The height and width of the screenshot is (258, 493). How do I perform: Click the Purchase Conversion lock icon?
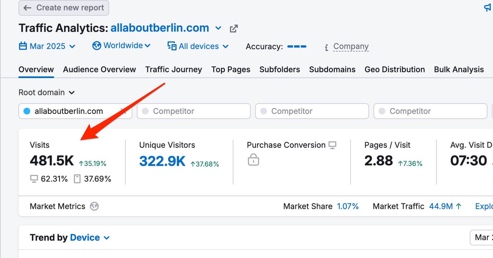pyautogui.click(x=253, y=160)
